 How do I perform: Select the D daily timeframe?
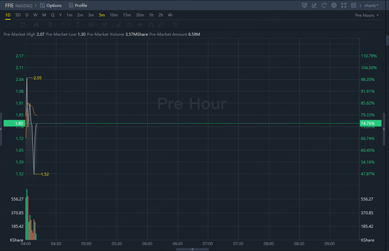(x=27, y=15)
